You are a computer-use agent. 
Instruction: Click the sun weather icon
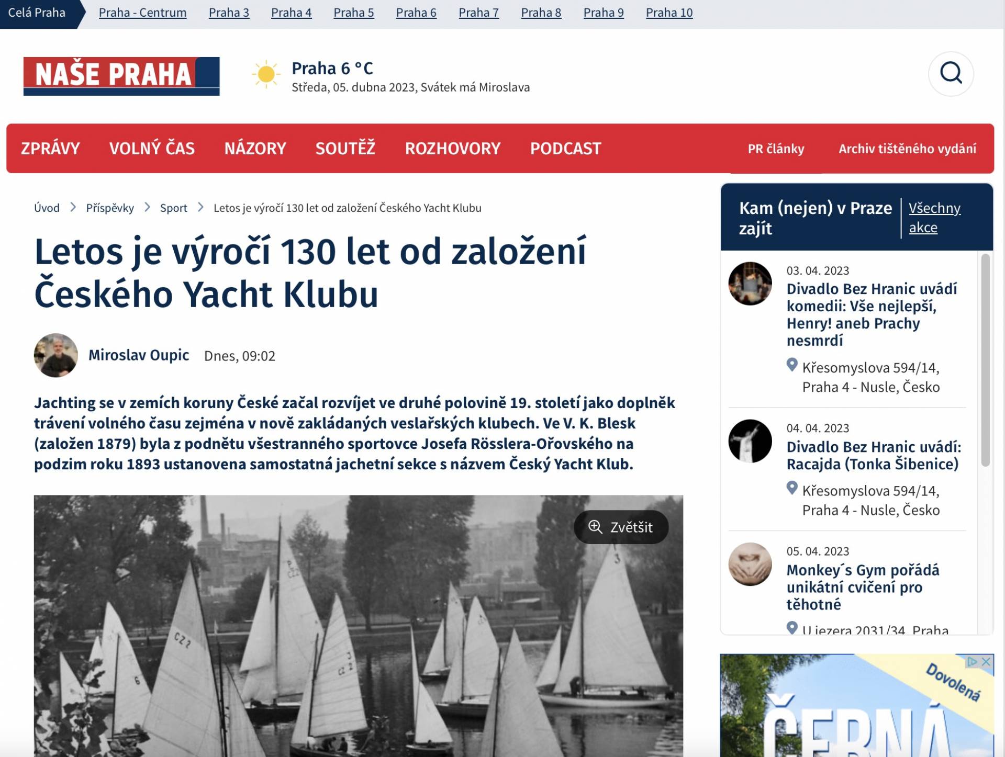[266, 74]
